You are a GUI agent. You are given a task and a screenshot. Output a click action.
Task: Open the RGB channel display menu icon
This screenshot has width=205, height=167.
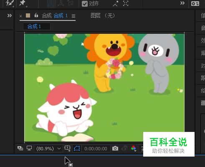pos(134,148)
